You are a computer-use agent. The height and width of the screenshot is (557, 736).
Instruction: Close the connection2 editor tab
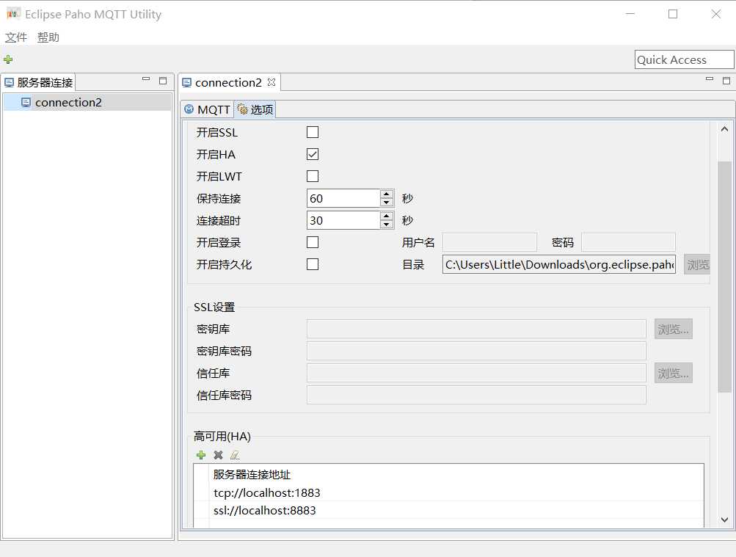tap(272, 82)
